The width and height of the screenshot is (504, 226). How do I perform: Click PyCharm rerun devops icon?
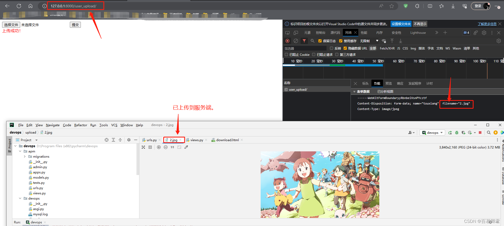pyautogui.click(x=450, y=133)
